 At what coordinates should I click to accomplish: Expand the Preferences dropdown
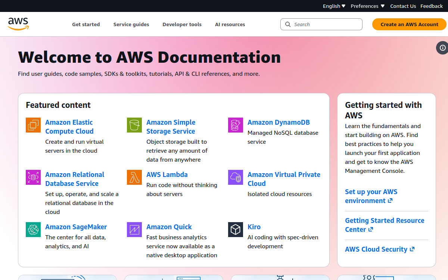pyautogui.click(x=368, y=6)
